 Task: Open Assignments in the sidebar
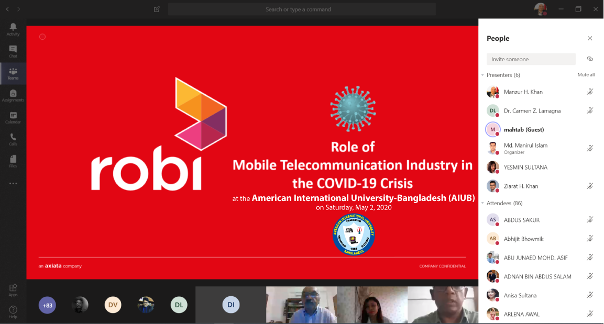[13, 95]
